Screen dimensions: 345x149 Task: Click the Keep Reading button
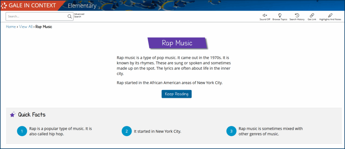pyautogui.click(x=177, y=94)
